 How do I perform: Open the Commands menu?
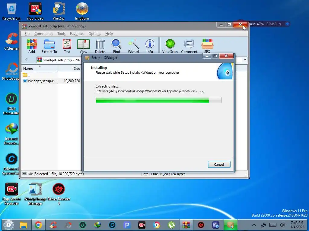(x=44, y=34)
